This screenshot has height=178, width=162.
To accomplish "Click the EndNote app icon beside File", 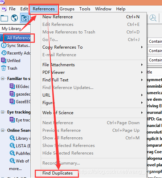I will pyautogui.click(x=4, y=9).
